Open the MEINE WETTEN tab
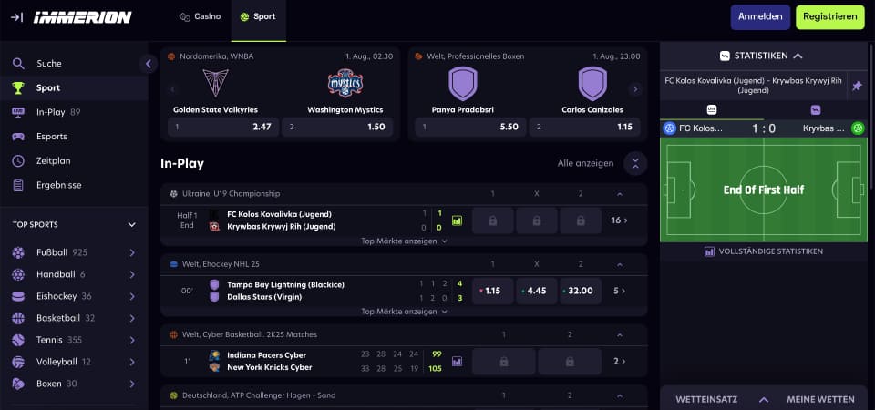 [820, 399]
